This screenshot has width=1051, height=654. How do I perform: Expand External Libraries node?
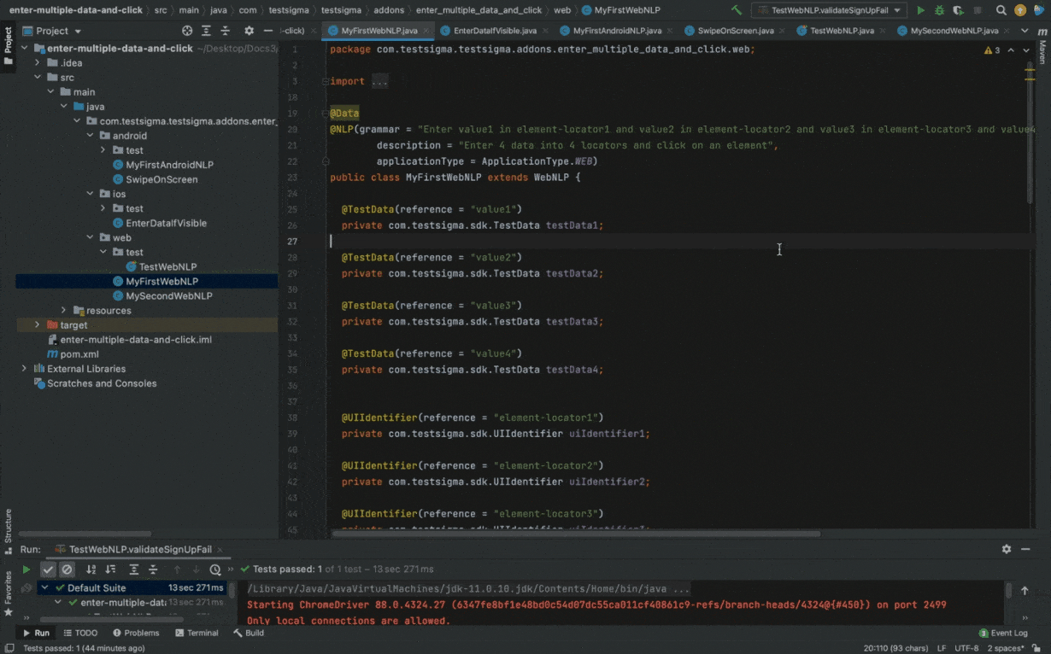coord(24,369)
